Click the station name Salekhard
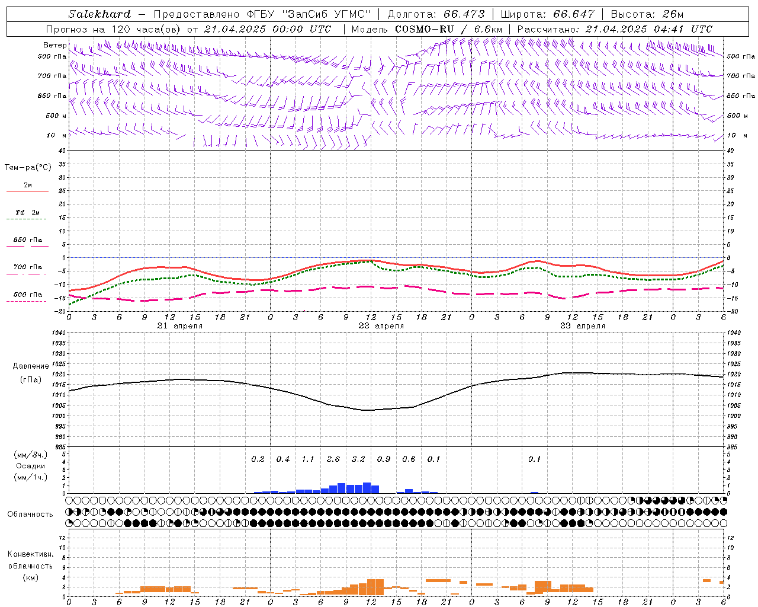758x607 pixels. (x=99, y=14)
